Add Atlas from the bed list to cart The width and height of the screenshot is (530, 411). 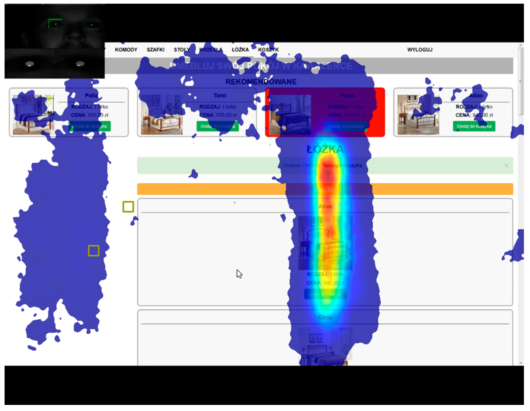click(x=325, y=294)
